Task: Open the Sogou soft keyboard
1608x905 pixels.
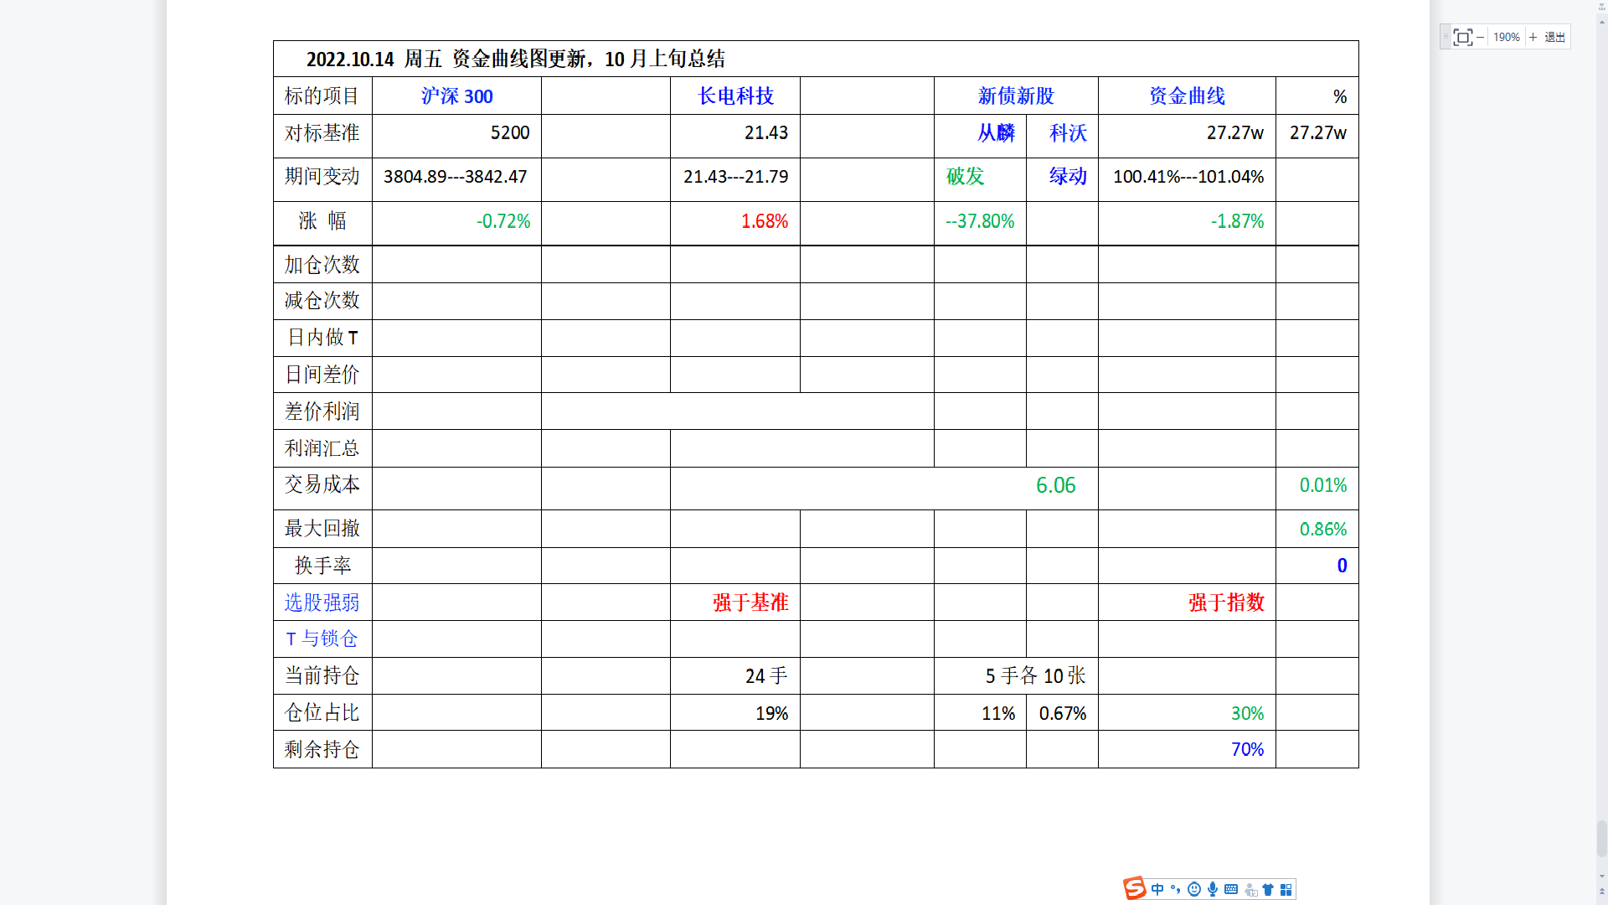Action: pos(1231,888)
